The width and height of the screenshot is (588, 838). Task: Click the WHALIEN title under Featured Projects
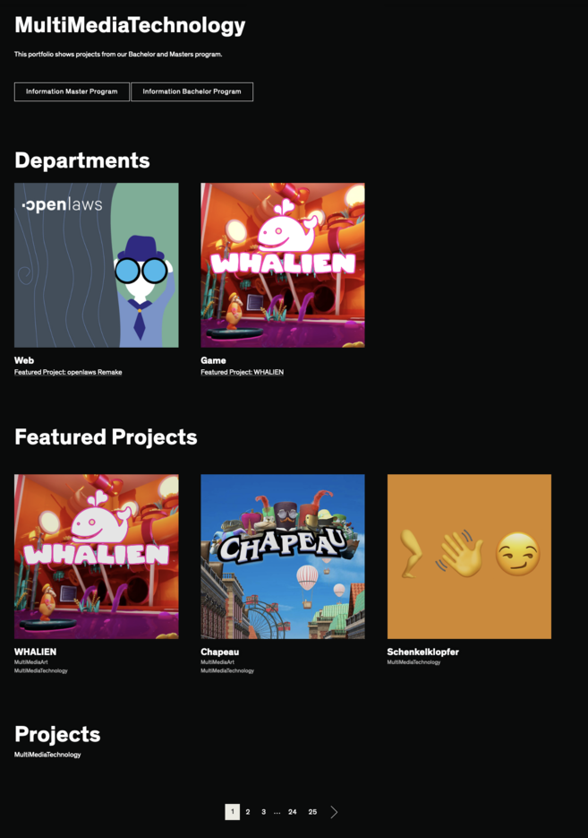[35, 652]
